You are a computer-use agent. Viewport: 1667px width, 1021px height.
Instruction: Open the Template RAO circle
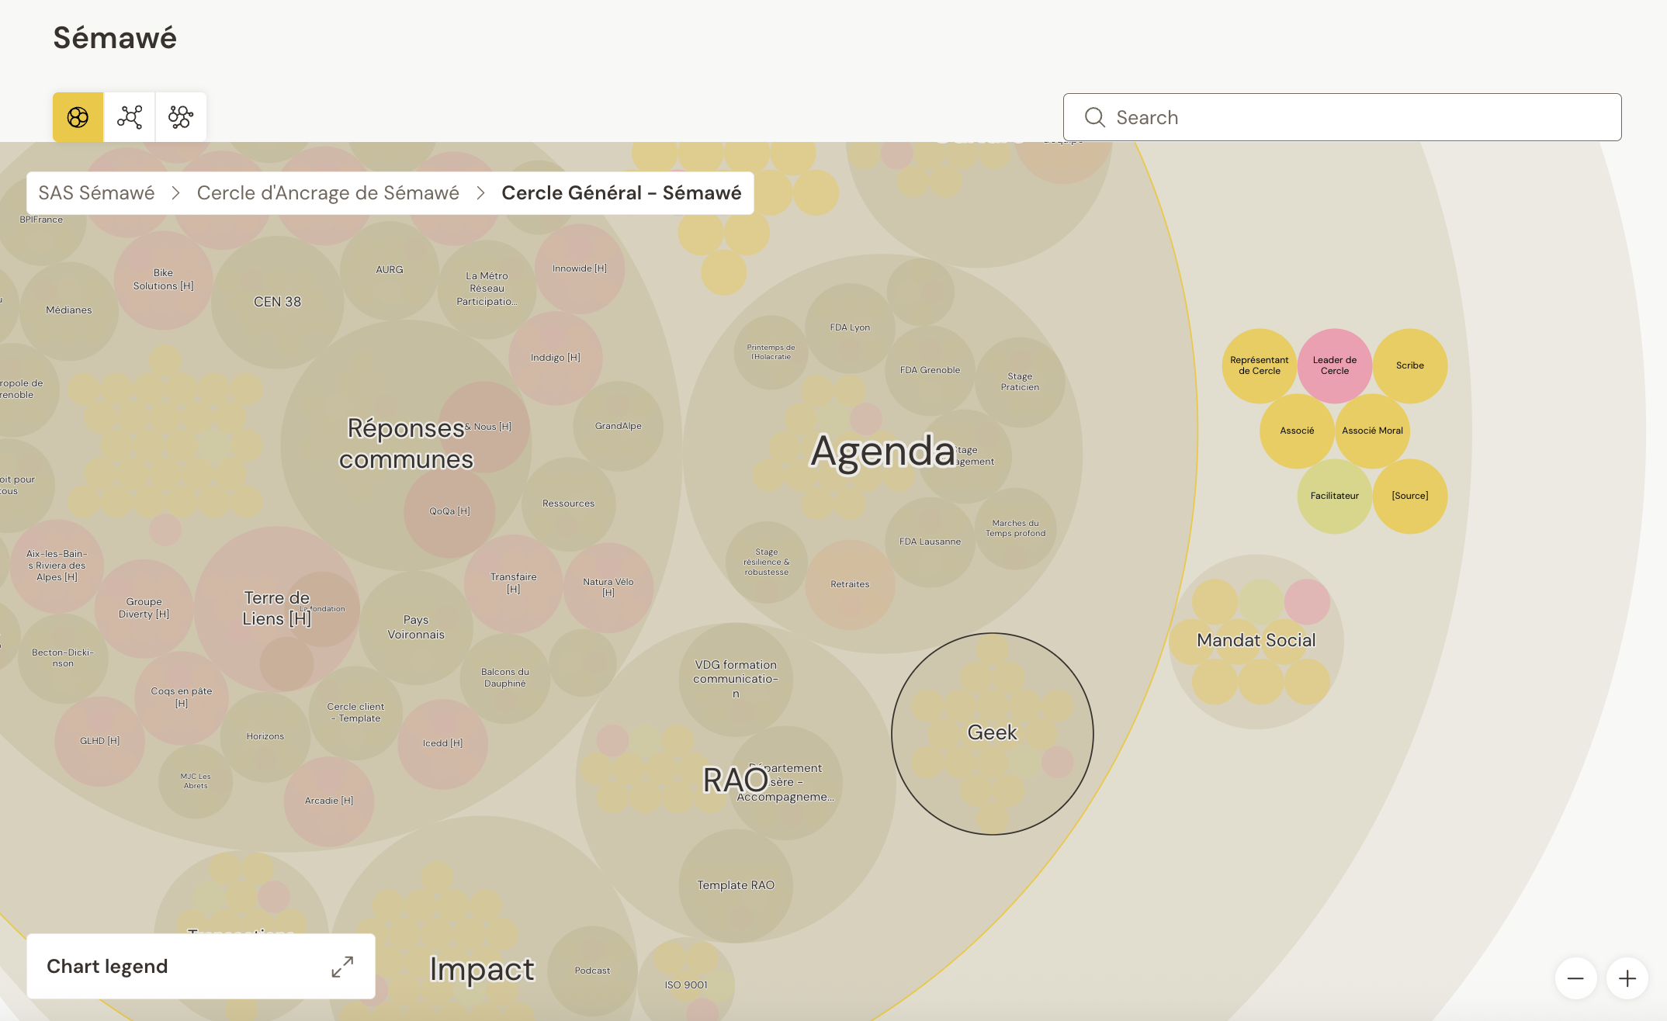tap(735, 885)
